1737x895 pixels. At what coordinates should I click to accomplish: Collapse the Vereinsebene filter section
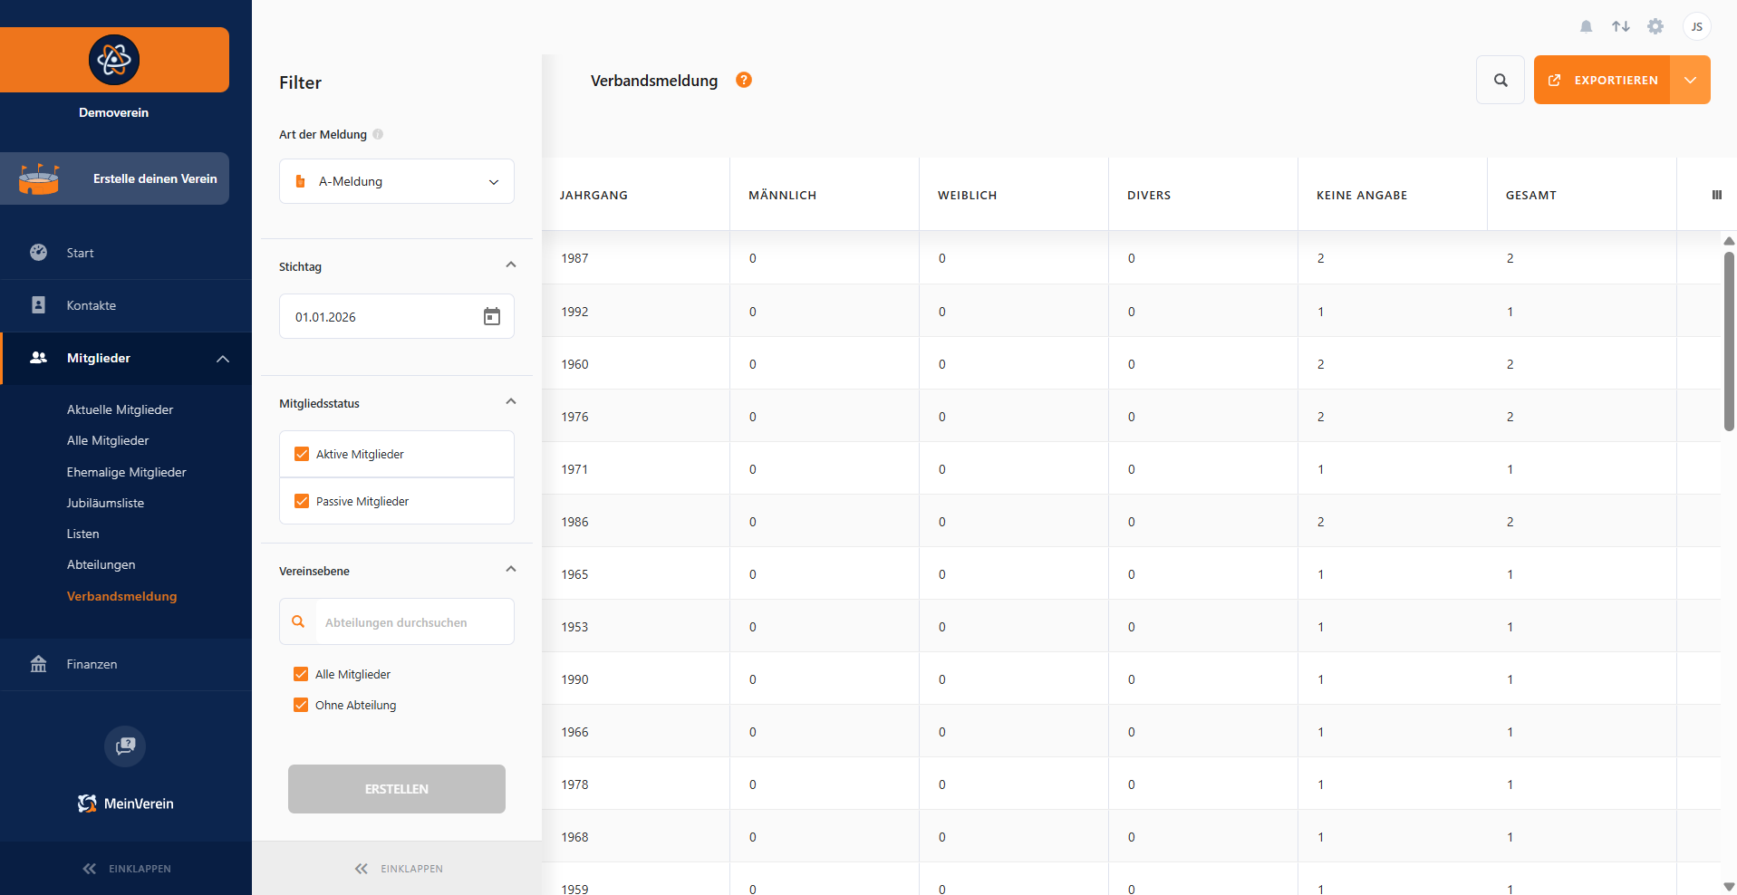[511, 570]
